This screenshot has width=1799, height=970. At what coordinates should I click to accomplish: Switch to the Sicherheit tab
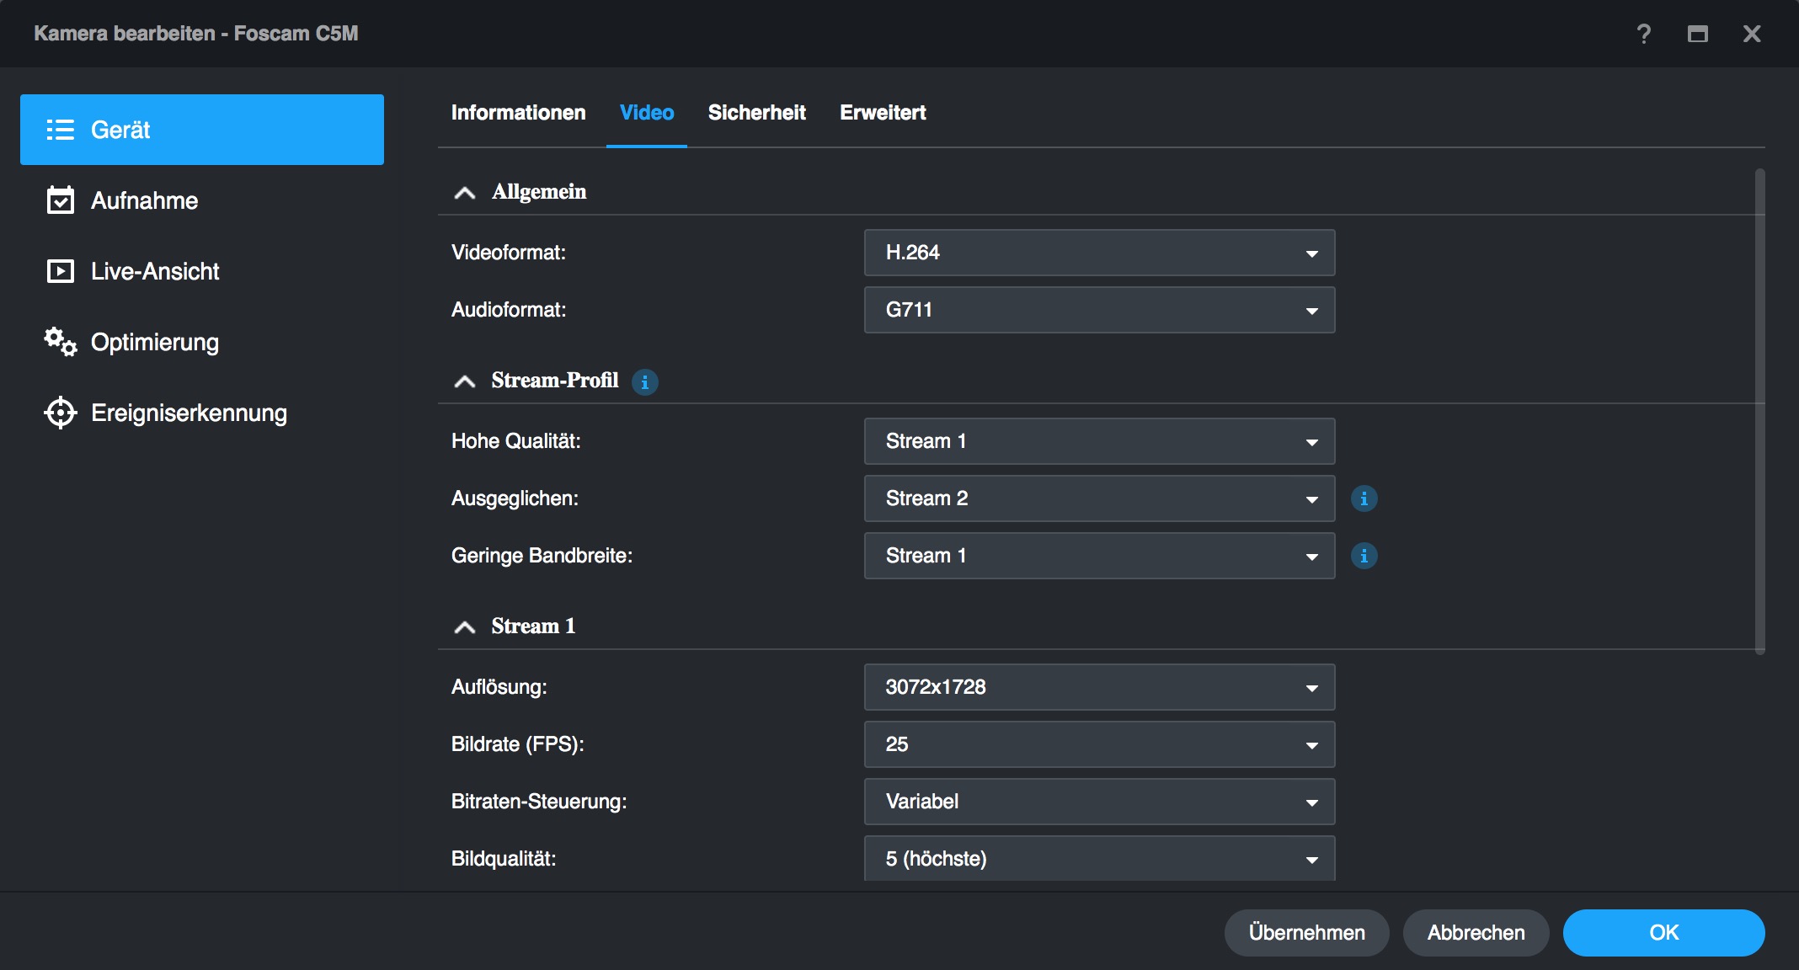(x=756, y=113)
